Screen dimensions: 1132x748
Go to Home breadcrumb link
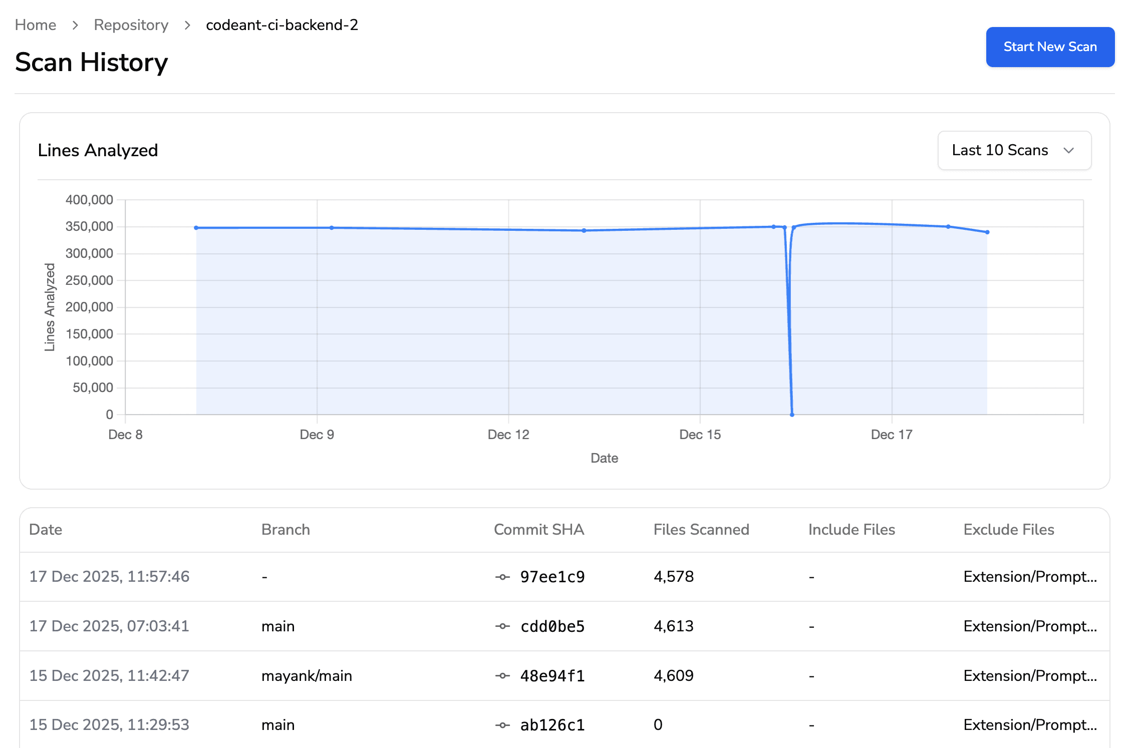(36, 25)
